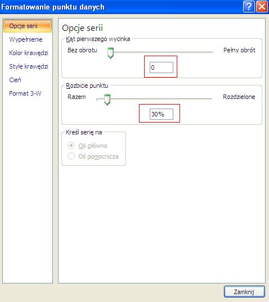Click the angle input field showing 0
This screenshot has width=269, height=302.
[162, 67]
